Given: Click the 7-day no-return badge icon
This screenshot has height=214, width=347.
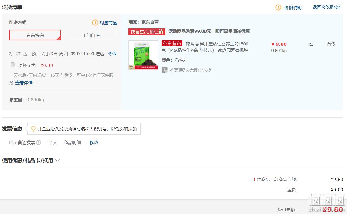Looking at the screenshot, I should (164, 70).
